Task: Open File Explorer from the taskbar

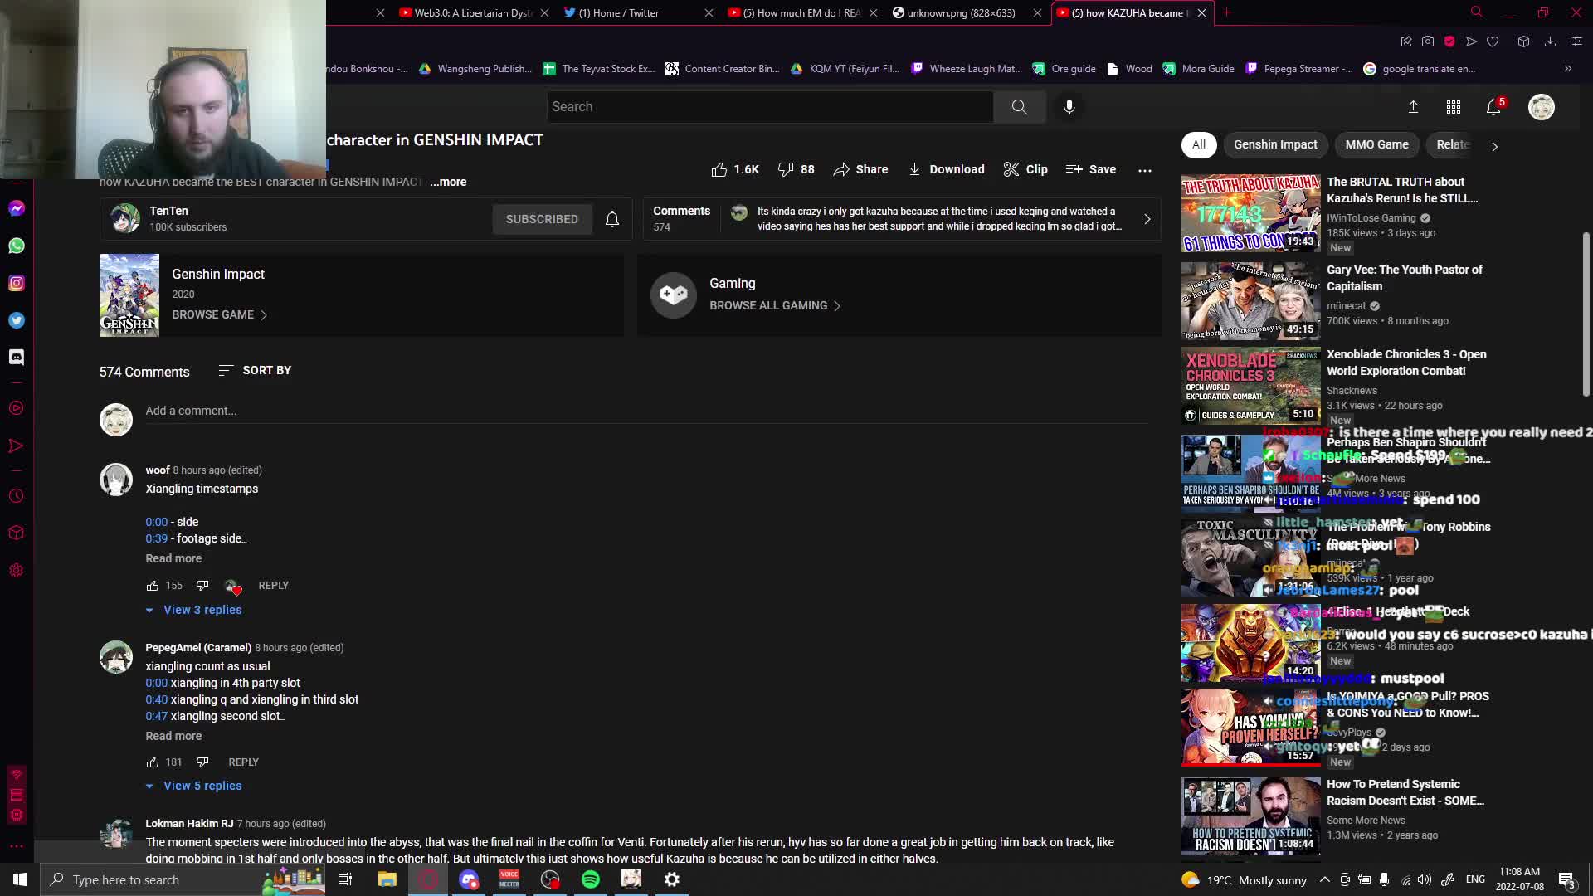Action: (x=387, y=879)
